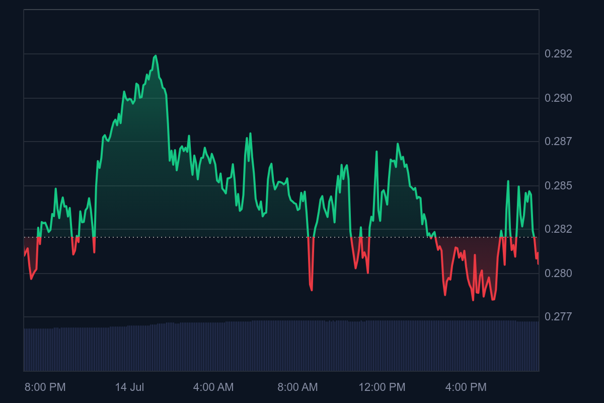The height and width of the screenshot is (403, 604).
Task: Click the 8:00 AM time label
Action: [297, 387]
